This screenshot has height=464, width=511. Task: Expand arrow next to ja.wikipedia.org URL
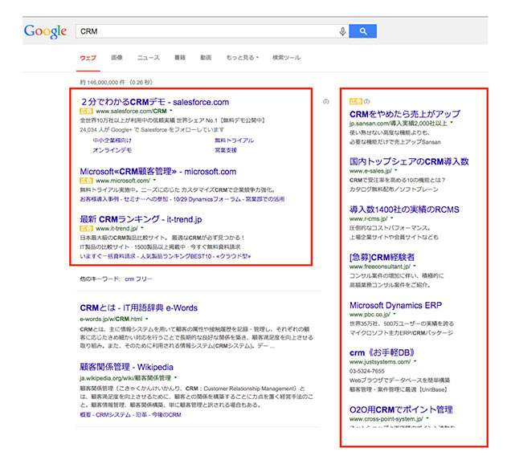175,377
